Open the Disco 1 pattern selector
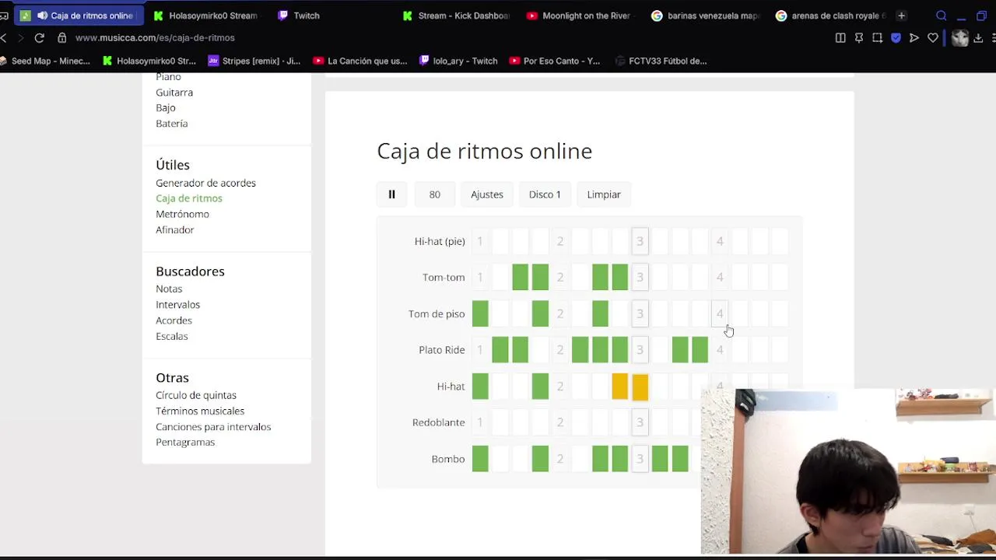The height and width of the screenshot is (560, 996). pyautogui.click(x=545, y=194)
